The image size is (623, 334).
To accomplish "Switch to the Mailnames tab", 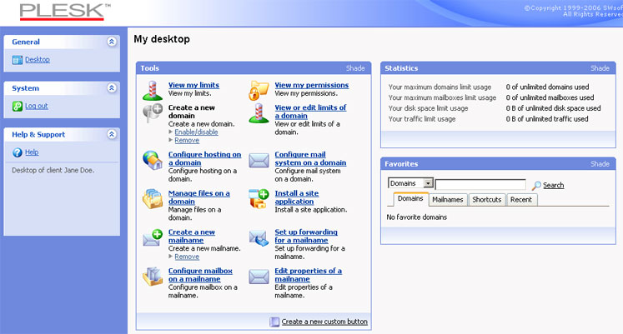I will [447, 200].
